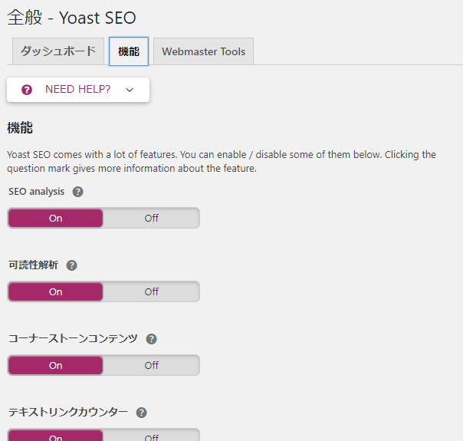
Task: Disable コーナーストーンコンテンツ with Off
Action: (152, 365)
